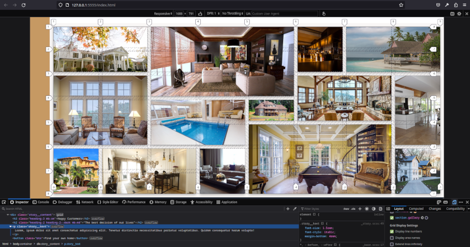Open the devtools three-dot customize menu
Viewport: 470px width, 247px height.
point(461,202)
